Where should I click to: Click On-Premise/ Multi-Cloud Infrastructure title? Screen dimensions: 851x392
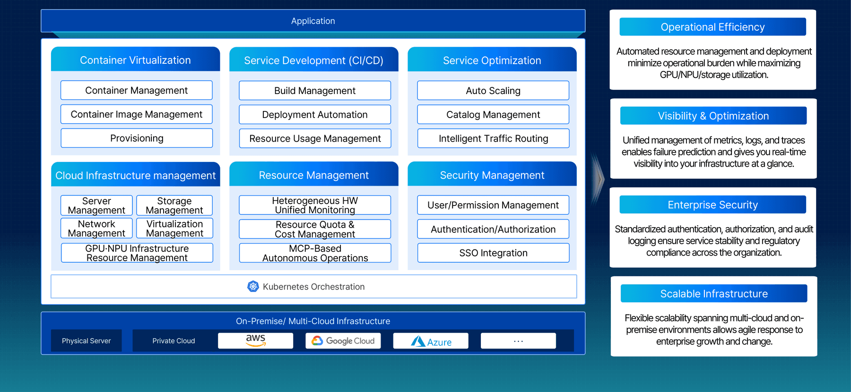[x=313, y=321]
